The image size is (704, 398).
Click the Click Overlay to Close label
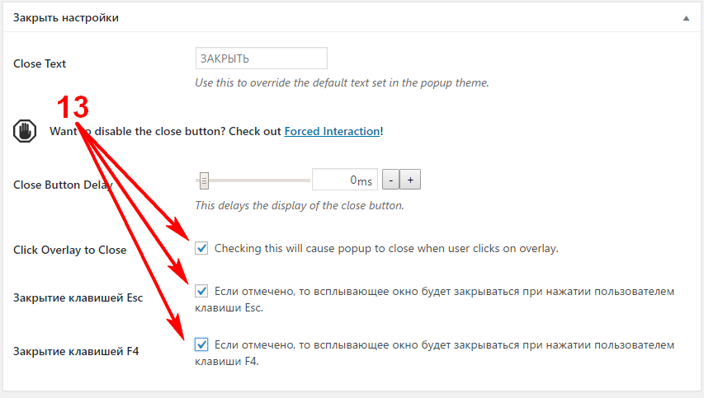70,250
